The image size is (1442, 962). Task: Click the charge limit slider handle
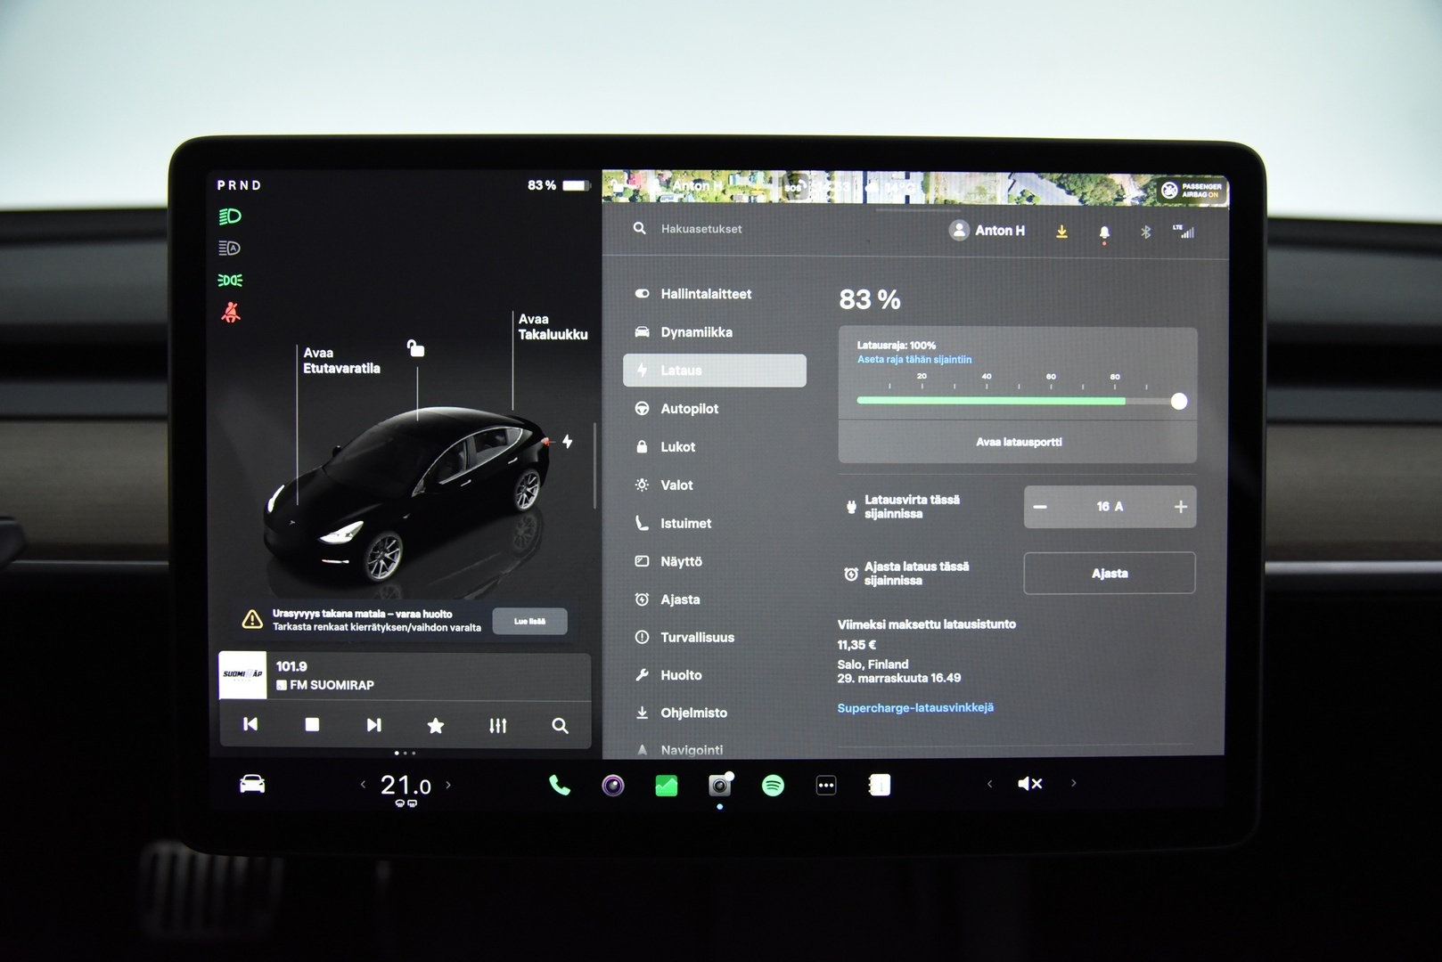(1179, 402)
